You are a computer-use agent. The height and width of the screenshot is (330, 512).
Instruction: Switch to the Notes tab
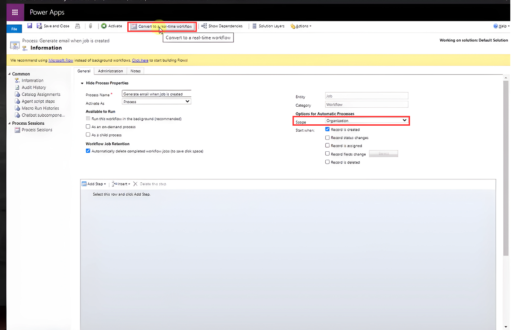click(135, 71)
